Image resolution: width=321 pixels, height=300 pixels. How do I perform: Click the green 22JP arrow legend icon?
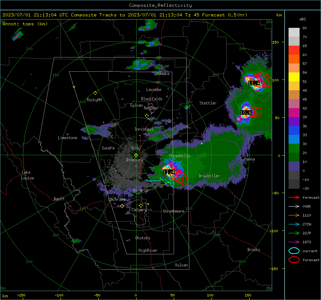pos(294,233)
